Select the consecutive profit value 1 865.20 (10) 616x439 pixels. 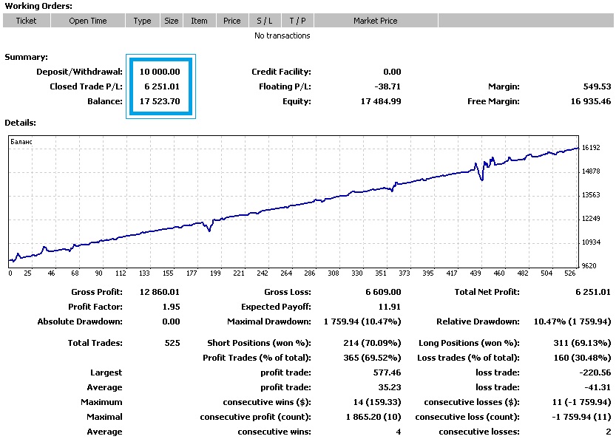pos(373,417)
